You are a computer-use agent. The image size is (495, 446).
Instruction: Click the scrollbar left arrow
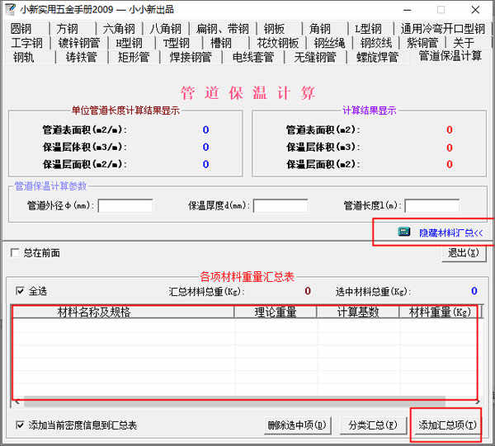17,401
